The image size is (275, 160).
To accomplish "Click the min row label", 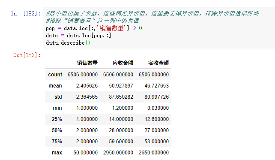I will pyautogui.click(x=57, y=108).
